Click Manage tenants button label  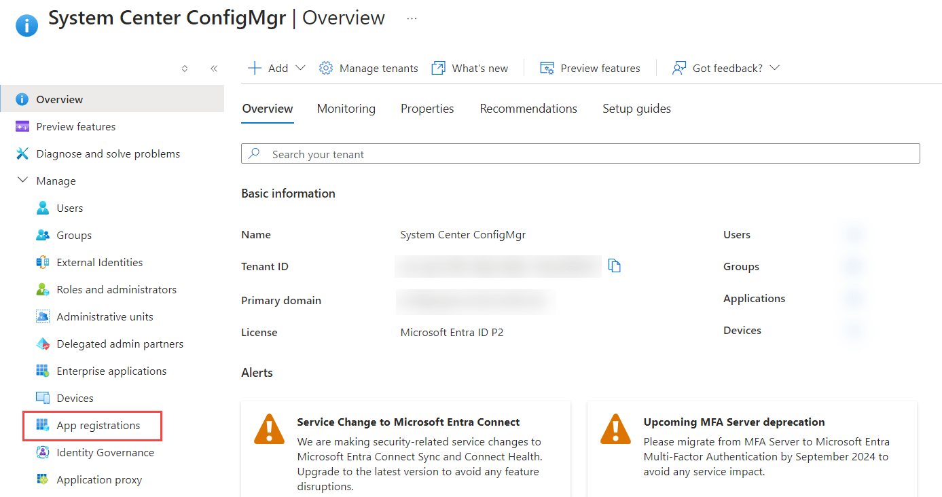click(379, 68)
